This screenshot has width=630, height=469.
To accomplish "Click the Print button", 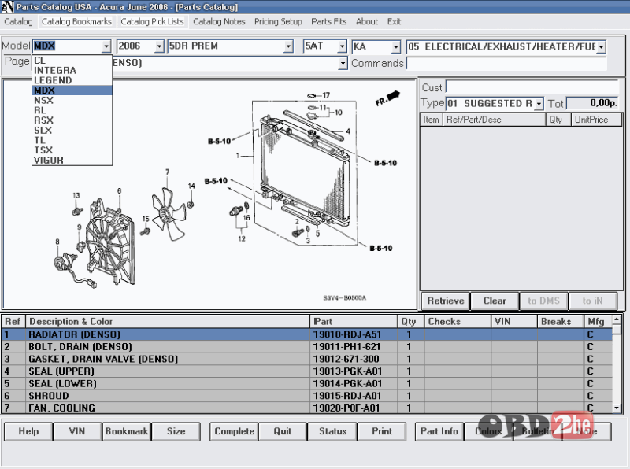I will 382,431.
